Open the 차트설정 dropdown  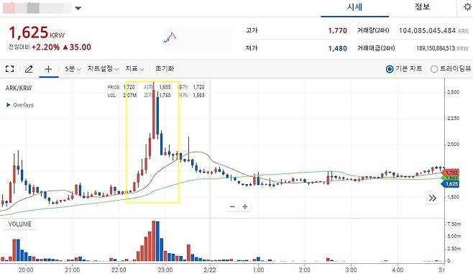tap(103, 69)
